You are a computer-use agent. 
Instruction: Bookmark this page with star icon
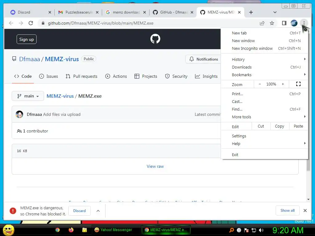coord(272,23)
